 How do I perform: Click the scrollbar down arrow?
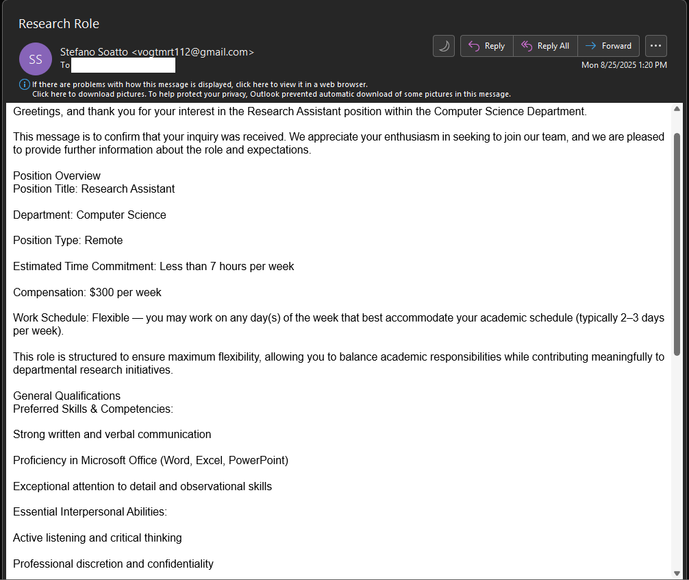(677, 573)
